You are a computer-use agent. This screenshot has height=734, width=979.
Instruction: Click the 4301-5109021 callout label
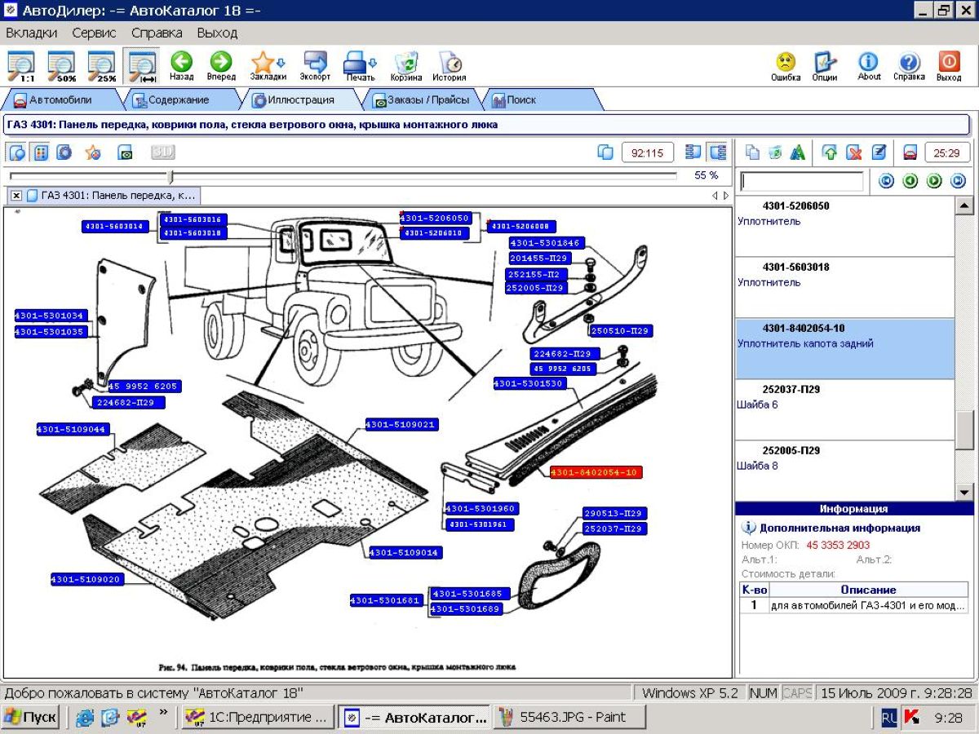[x=401, y=425]
